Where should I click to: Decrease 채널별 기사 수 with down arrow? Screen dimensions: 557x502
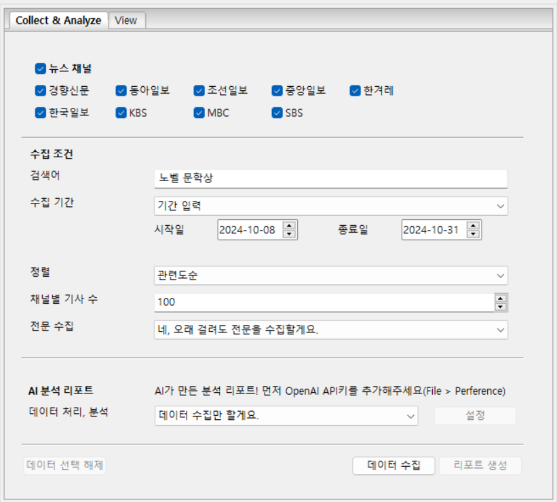coord(501,307)
